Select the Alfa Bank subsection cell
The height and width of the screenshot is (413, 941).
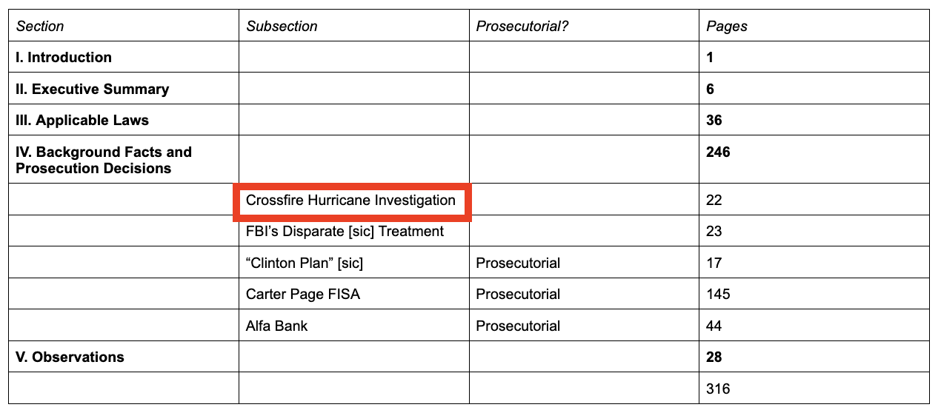point(354,326)
